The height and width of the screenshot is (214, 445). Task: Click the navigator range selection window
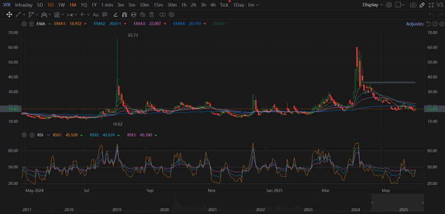(x=397, y=202)
